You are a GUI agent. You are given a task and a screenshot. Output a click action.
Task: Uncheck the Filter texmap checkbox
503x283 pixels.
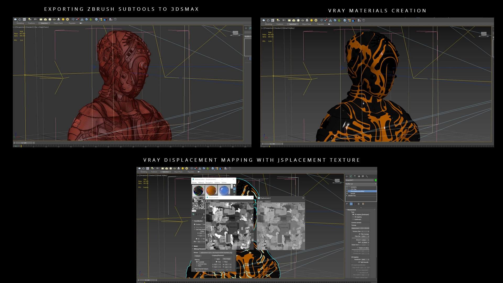coord(359,234)
